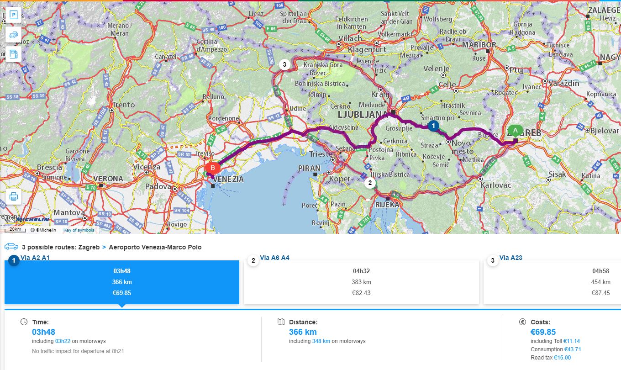Select the route 2 marker near Ilirska Bistrica
Viewport: 621px width, 370px height.
click(x=369, y=183)
